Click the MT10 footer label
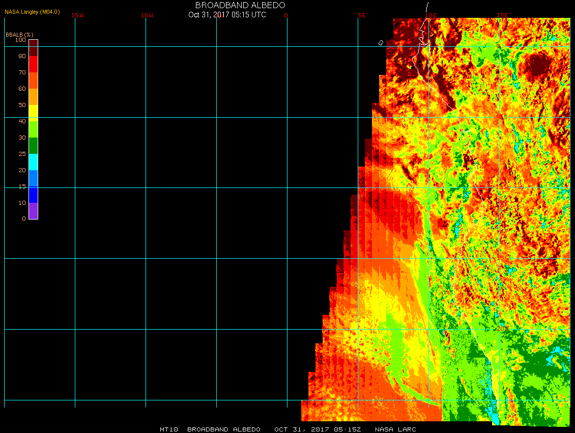This screenshot has width=575, height=433. click(168, 429)
